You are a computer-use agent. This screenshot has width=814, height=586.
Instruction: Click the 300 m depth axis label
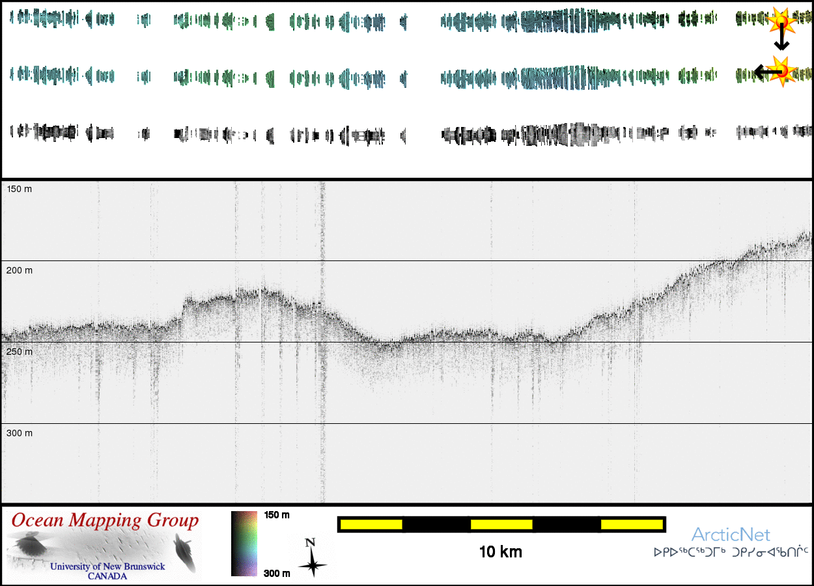20,433
